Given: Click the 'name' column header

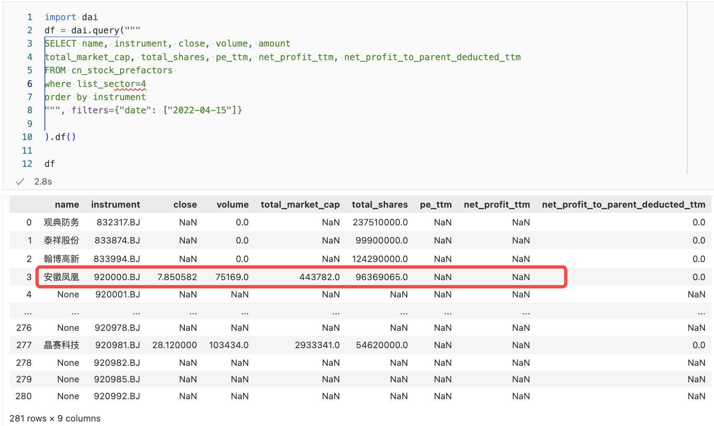Looking at the screenshot, I should pyautogui.click(x=67, y=205).
